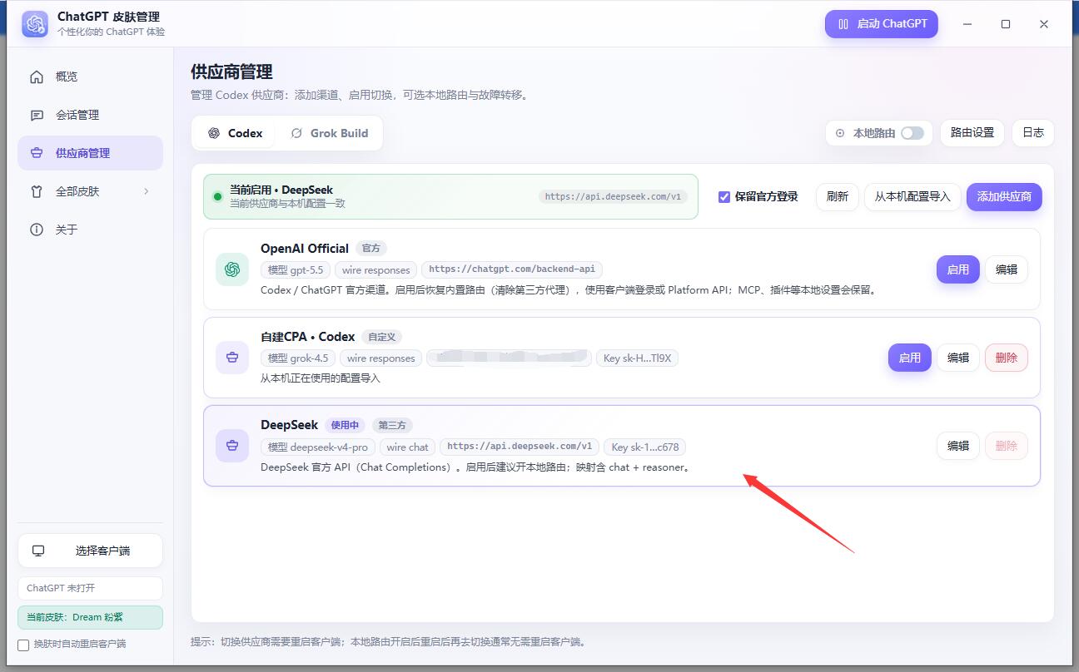Open the 日志 log button
The height and width of the screenshot is (672, 1079).
click(1033, 133)
